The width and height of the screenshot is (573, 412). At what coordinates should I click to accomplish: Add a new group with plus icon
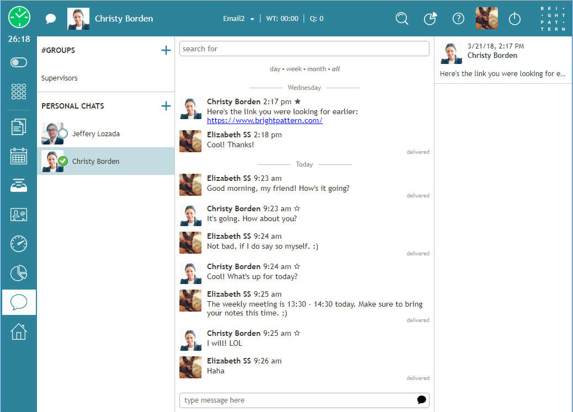pyautogui.click(x=166, y=50)
